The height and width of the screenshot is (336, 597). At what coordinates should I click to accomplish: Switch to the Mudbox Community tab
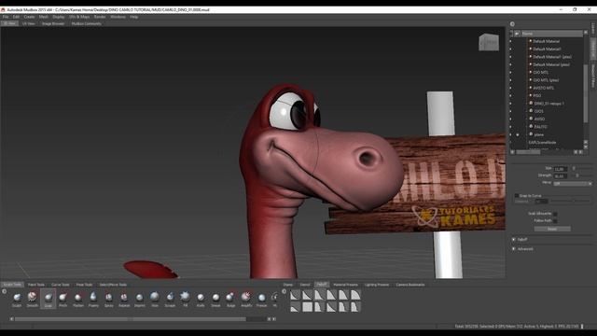click(x=87, y=23)
